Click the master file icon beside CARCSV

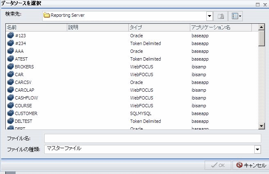click(11, 82)
